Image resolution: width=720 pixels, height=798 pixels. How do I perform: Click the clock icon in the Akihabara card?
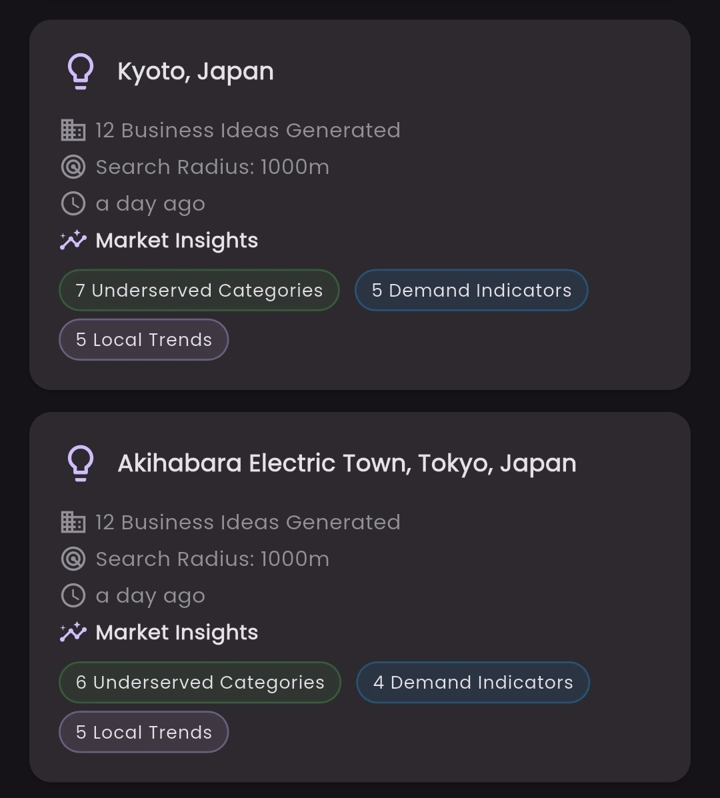(73, 595)
